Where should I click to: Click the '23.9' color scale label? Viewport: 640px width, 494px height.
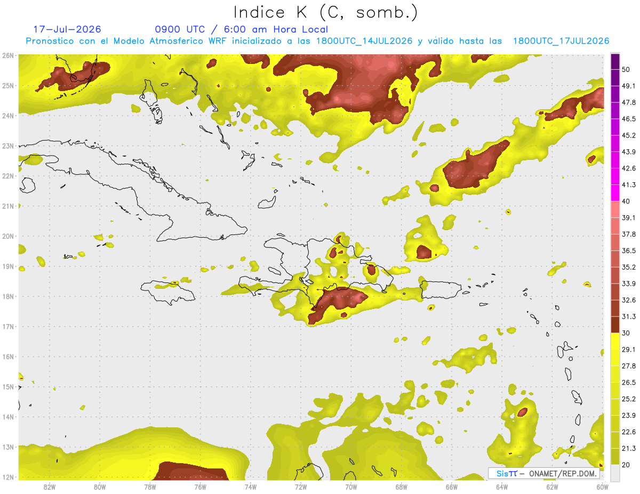pyautogui.click(x=629, y=416)
